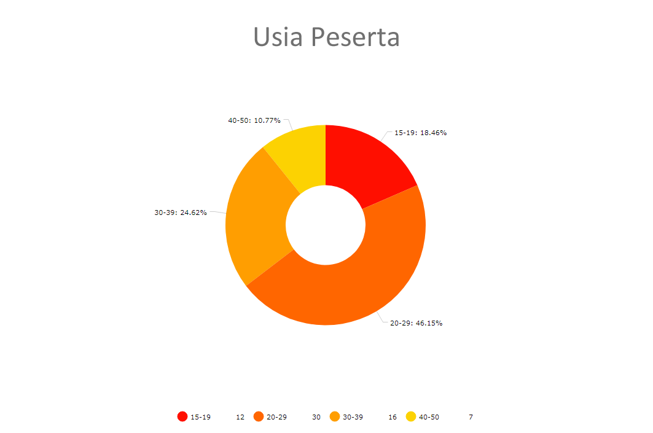
Task: Click the white center of the donut
Action: (x=326, y=225)
